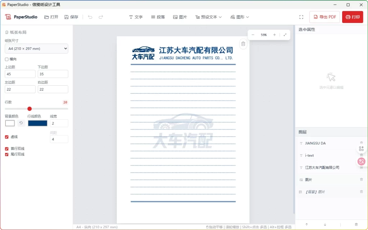Screen dimensions: 368x230
Task: Open the 段落 paragraph tool
Action: click(158, 17)
